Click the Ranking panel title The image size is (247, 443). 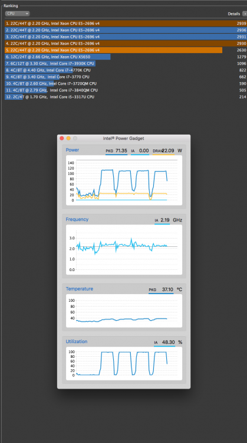[11, 6]
